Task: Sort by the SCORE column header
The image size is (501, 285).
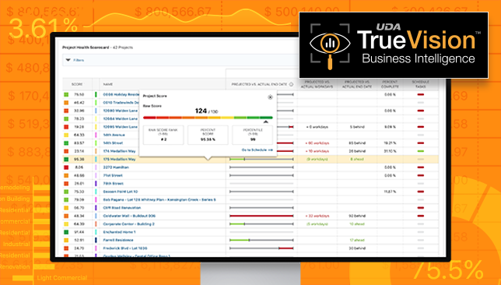Action: (77, 84)
